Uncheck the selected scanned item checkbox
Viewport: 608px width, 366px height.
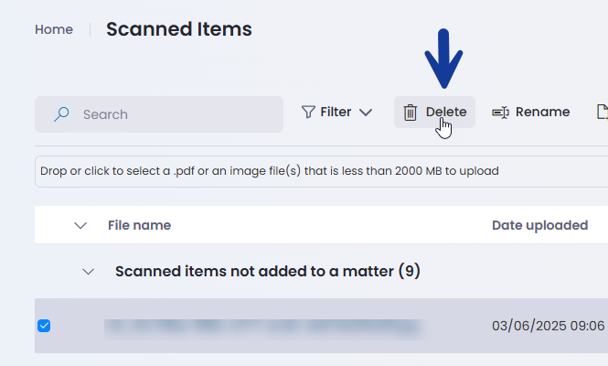[44, 326]
